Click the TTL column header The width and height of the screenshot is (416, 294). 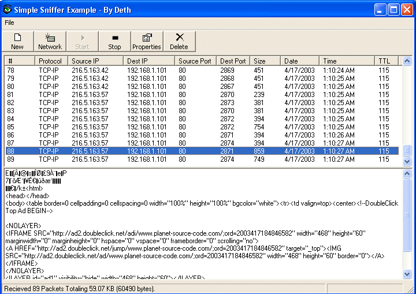point(387,61)
